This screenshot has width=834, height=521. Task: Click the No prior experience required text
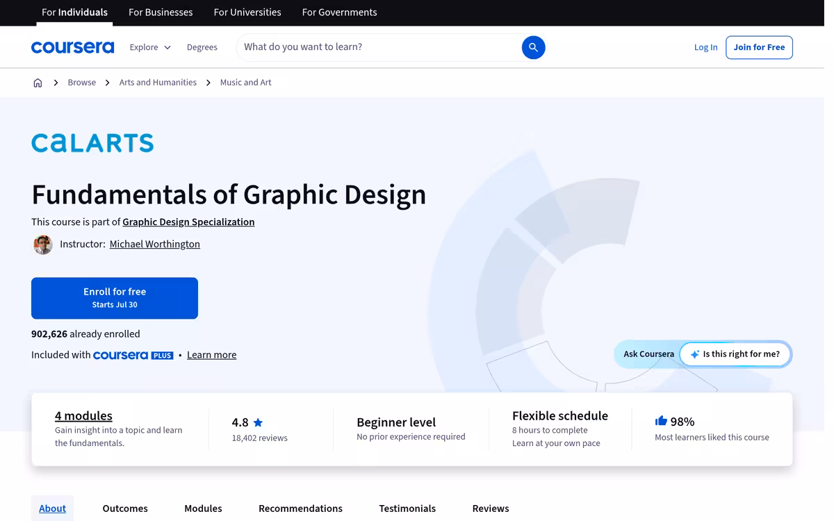(x=411, y=437)
